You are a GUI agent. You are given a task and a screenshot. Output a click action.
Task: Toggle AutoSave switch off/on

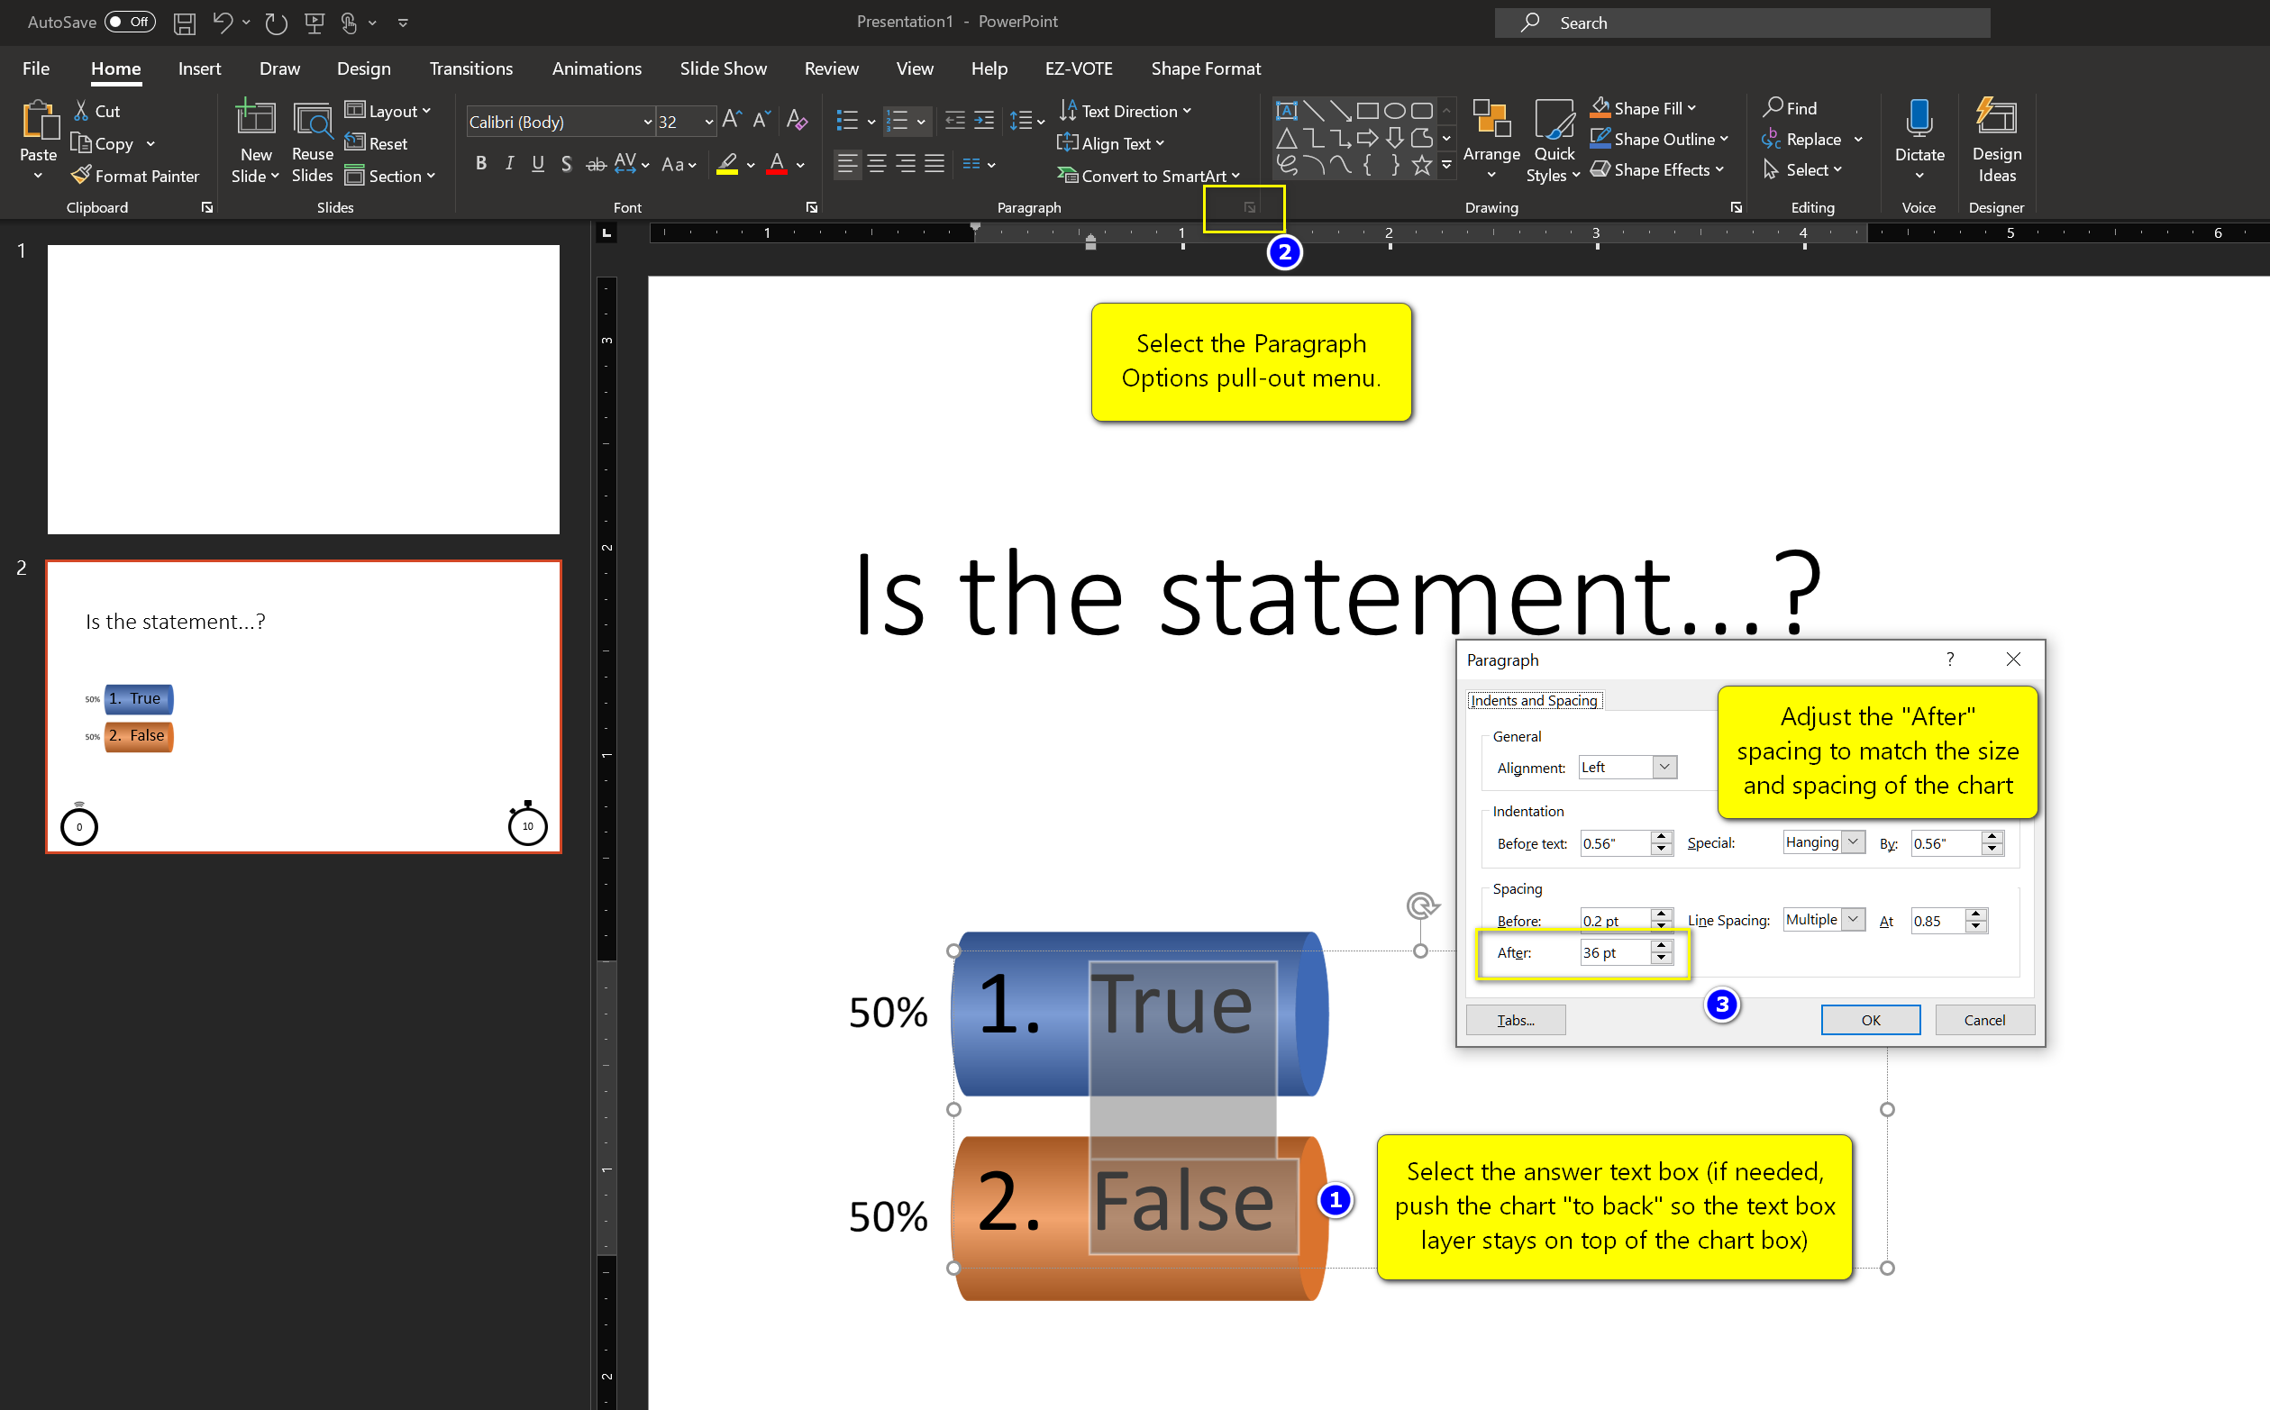(130, 22)
